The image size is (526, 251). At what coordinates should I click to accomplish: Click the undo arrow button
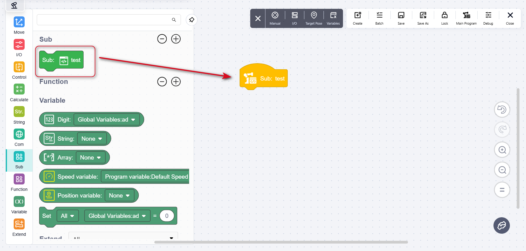pos(502,109)
